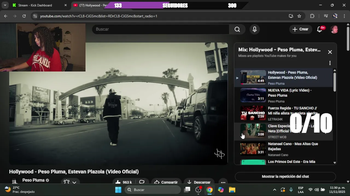Show hidden system tray icons chevron
The image size is (350, 196).
tap(275, 190)
